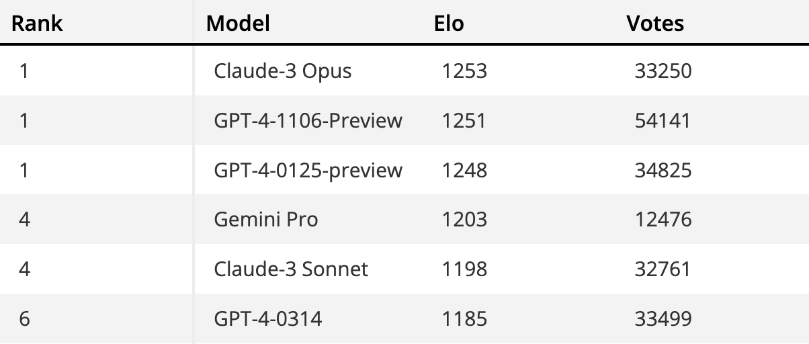Select the GPT-4-0314 model cell
This screenshot has height=344, width=809.
[x=267, y=318]
